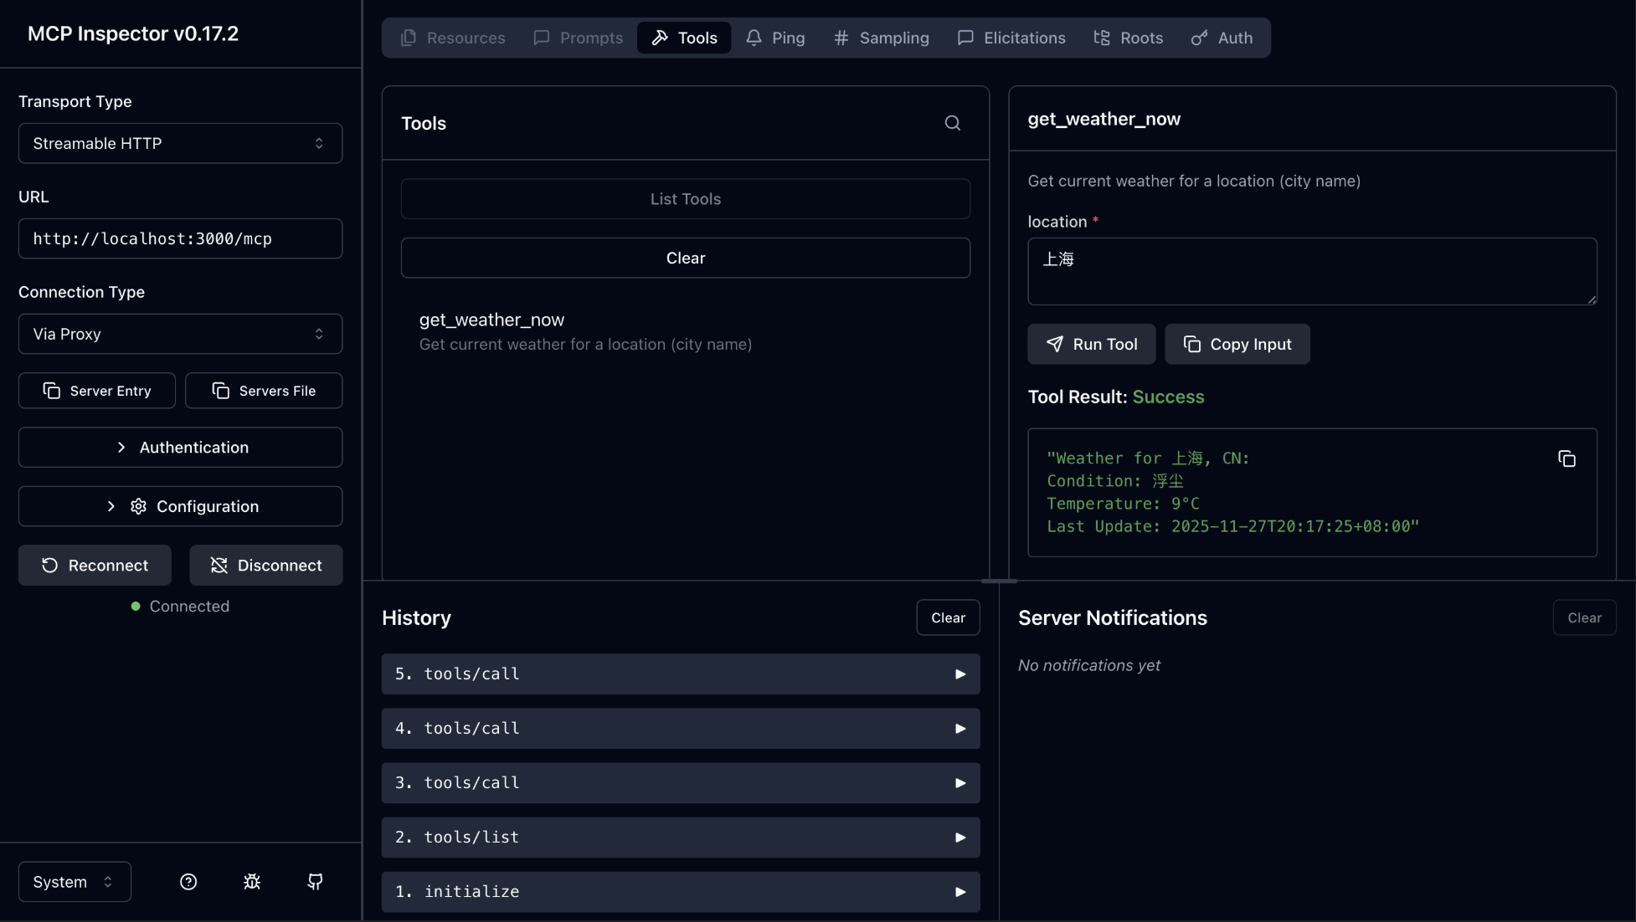Switch to the Ping tab
Viewport: 1636px width, 922px height.
775,38
